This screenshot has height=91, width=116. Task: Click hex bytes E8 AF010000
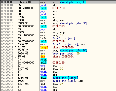tap(26, 8)
